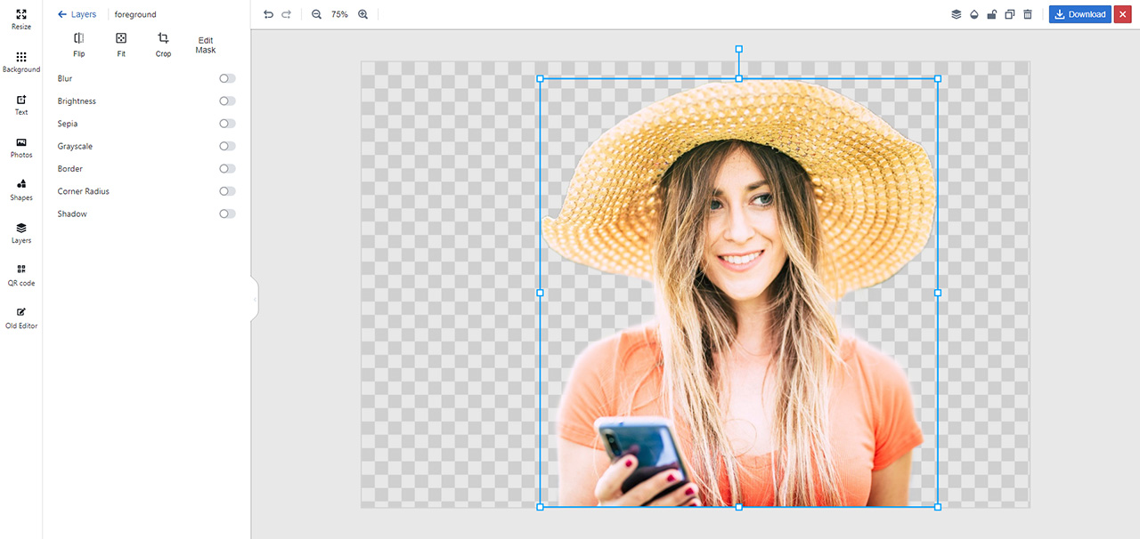Open the Shapes sidebar tab
The width and height of the screenshot is (1140, 539).
coord(21,189)
